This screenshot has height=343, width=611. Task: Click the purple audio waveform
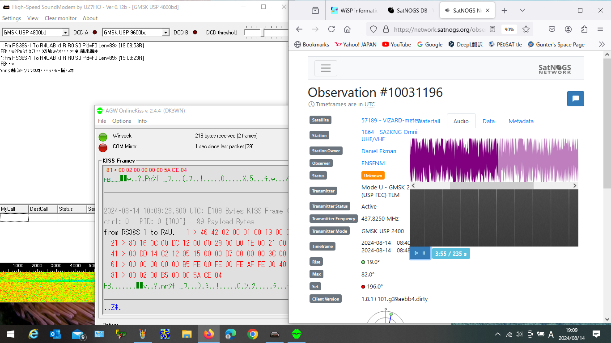494,159
